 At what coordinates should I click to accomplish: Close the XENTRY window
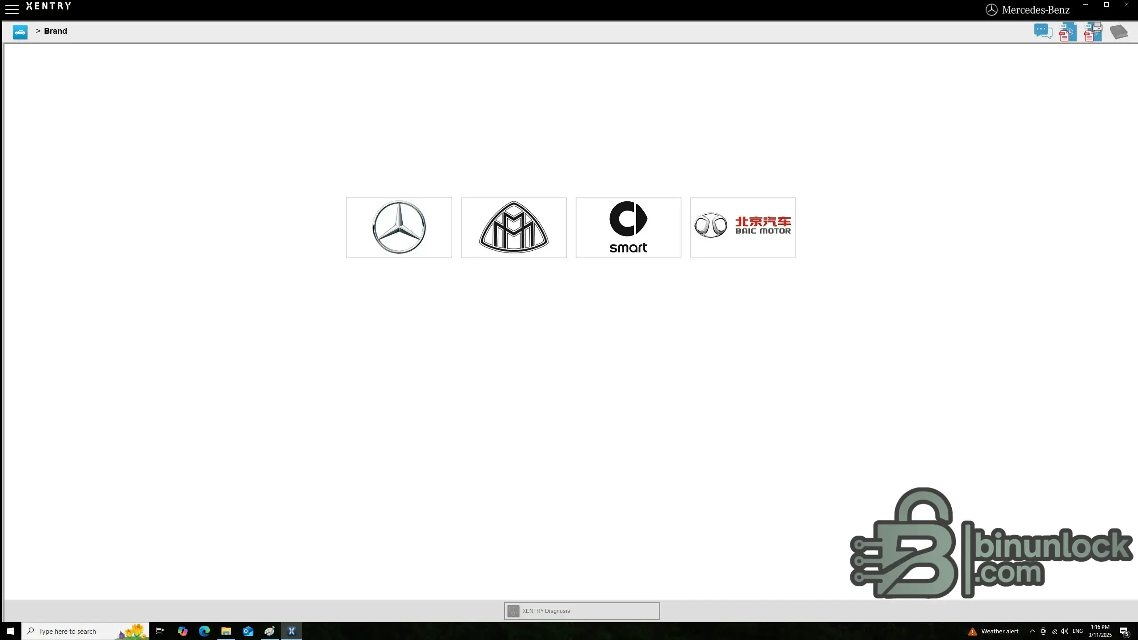pyautogui.click(x=1127, y=5)
